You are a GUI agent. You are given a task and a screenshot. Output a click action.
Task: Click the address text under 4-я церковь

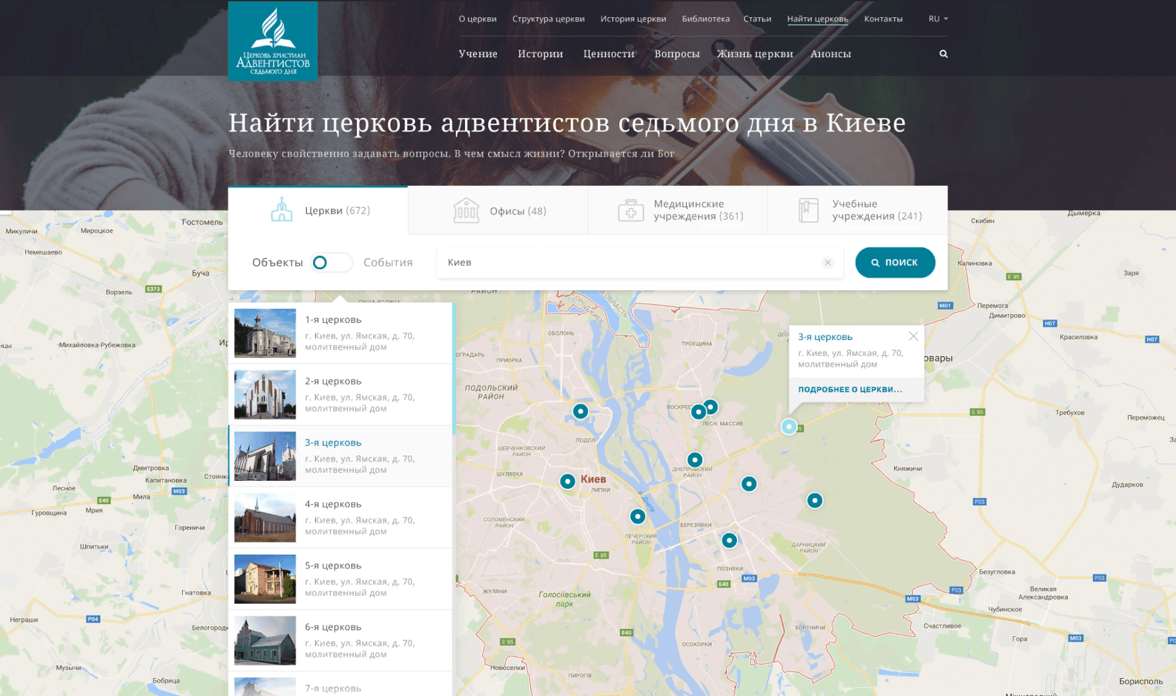coord(359,526)
